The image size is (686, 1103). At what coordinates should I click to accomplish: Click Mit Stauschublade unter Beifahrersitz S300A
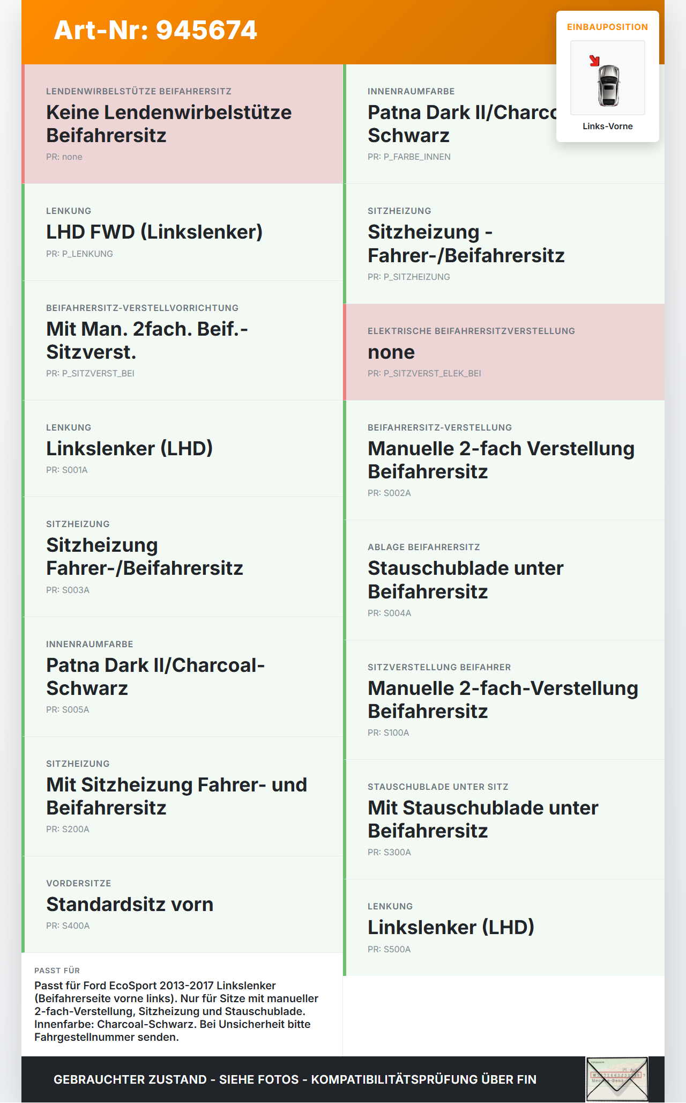click(x=504, y=819)
